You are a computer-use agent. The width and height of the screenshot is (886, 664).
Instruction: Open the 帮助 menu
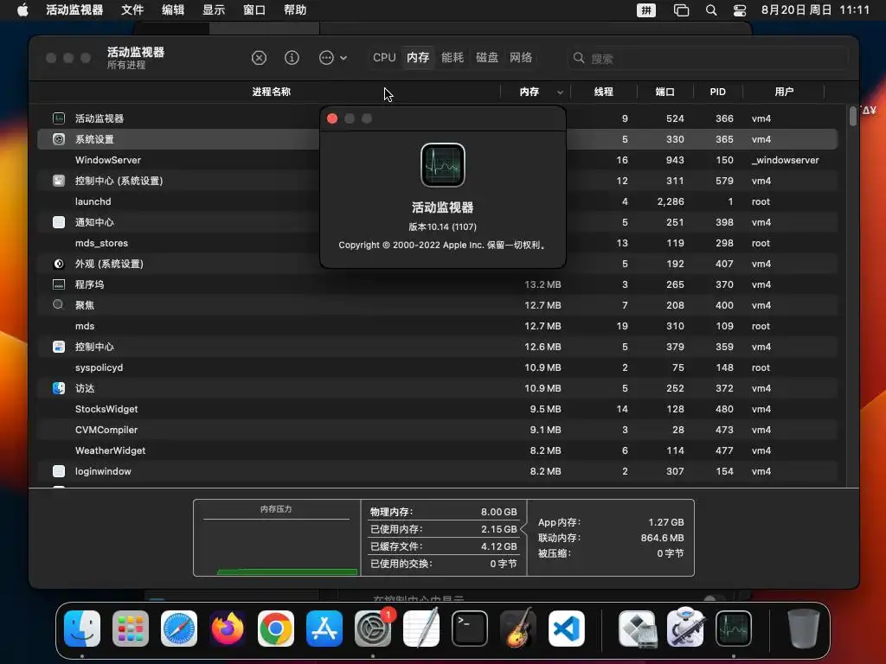(x=295, y=10)
